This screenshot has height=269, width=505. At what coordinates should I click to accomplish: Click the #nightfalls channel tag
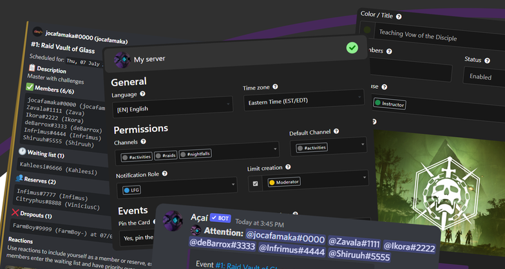[195, 154]
